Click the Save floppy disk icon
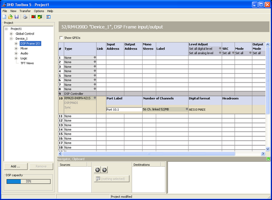The image size is (272, 200). (x=16, y=17)
